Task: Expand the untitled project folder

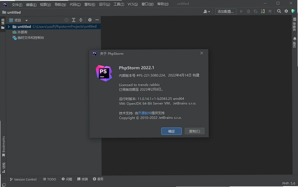Action: click(x=9, y=27)
